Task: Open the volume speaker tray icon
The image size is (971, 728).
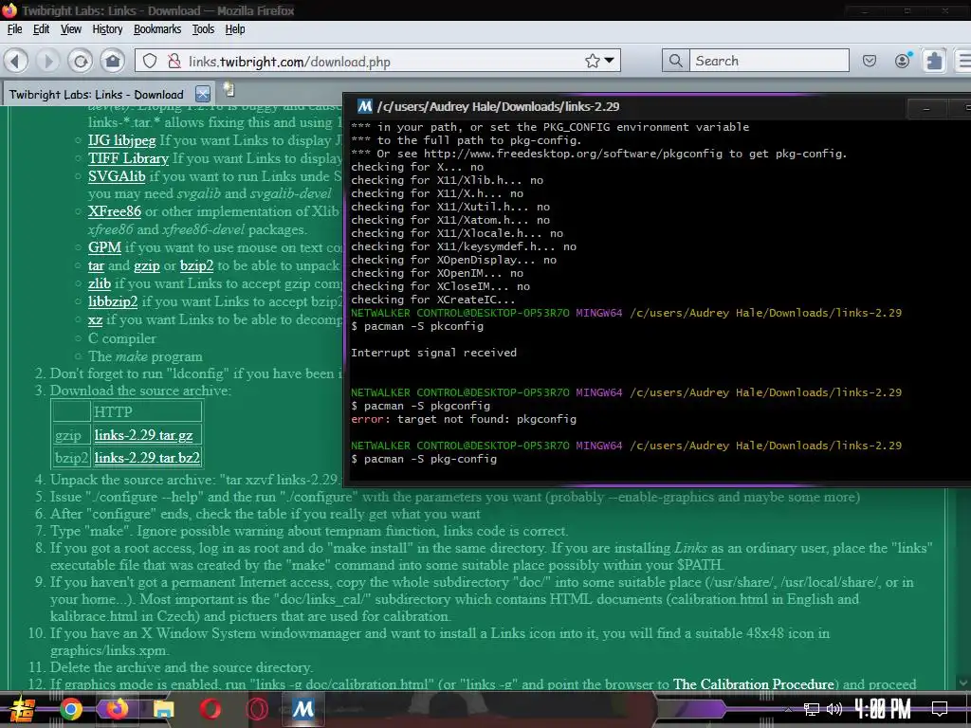Action: point(834,709)
